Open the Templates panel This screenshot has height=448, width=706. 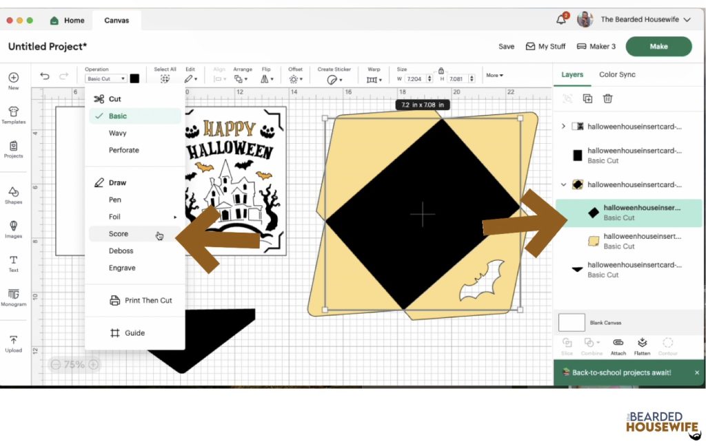tap(14, 114)
